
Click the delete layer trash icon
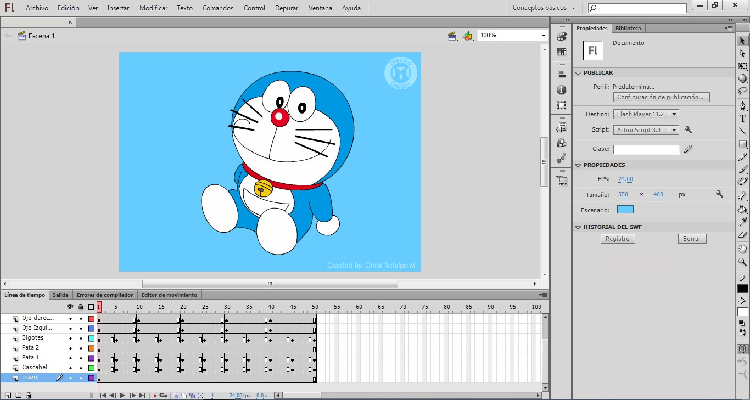29,396
